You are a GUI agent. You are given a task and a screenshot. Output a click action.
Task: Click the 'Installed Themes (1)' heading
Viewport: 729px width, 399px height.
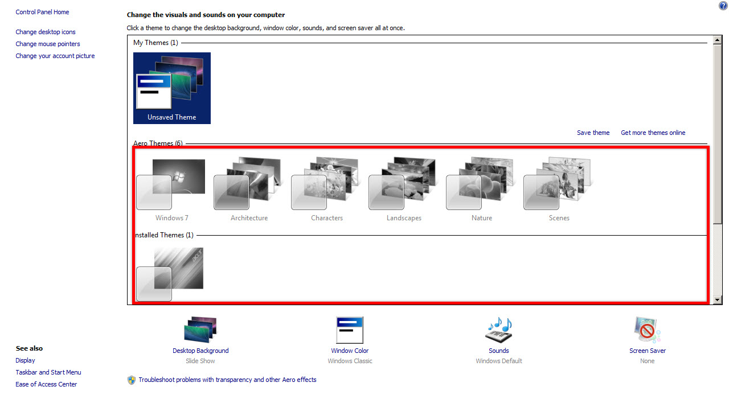pyautogui.click(x=163, y=235)
